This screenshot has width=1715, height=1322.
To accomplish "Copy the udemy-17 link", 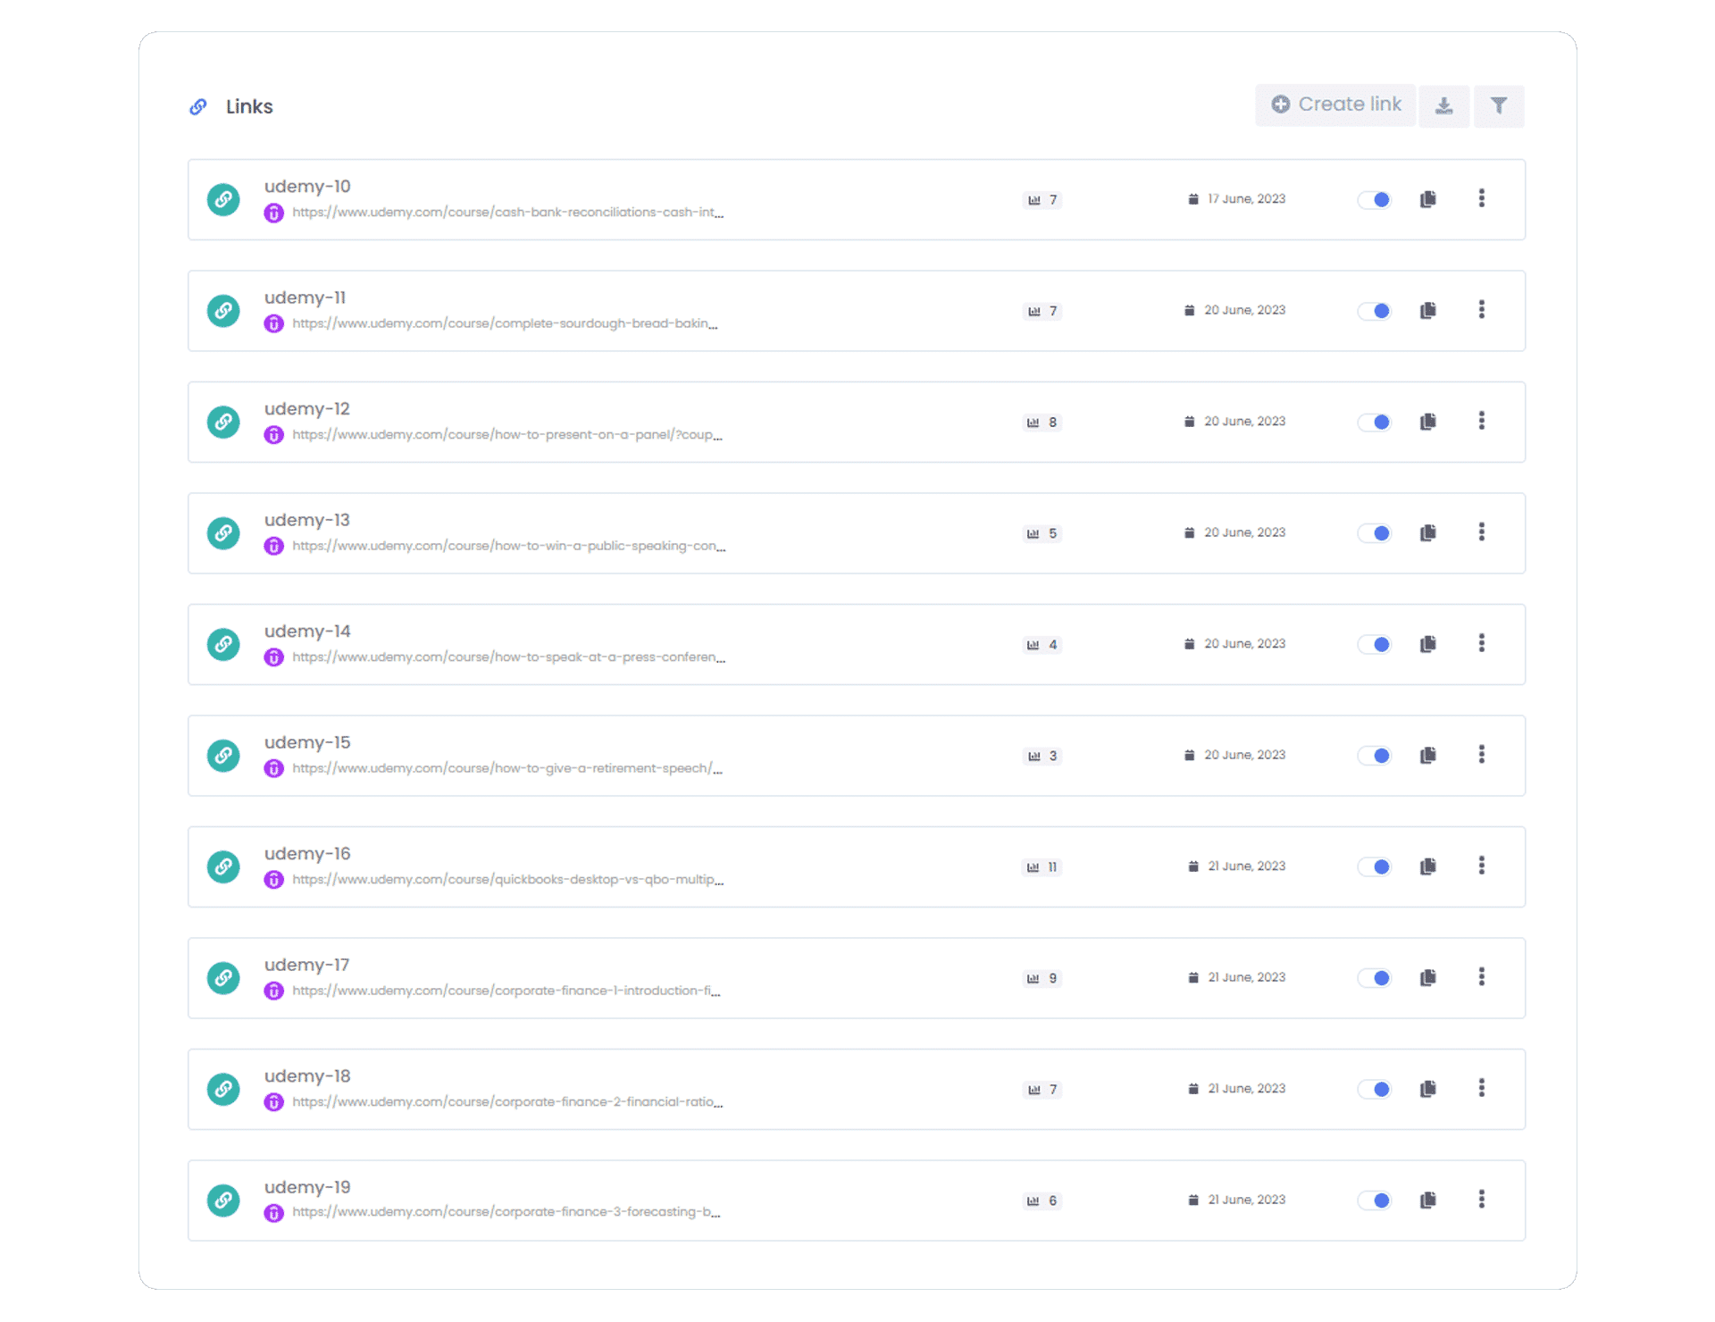I will pyautogui.click(x=1428, y=978).
